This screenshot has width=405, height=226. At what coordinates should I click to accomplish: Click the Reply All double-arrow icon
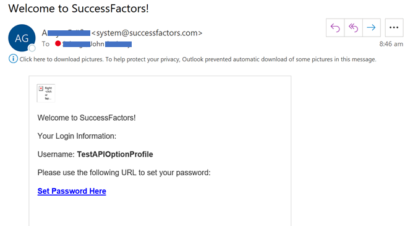point(353,28)
